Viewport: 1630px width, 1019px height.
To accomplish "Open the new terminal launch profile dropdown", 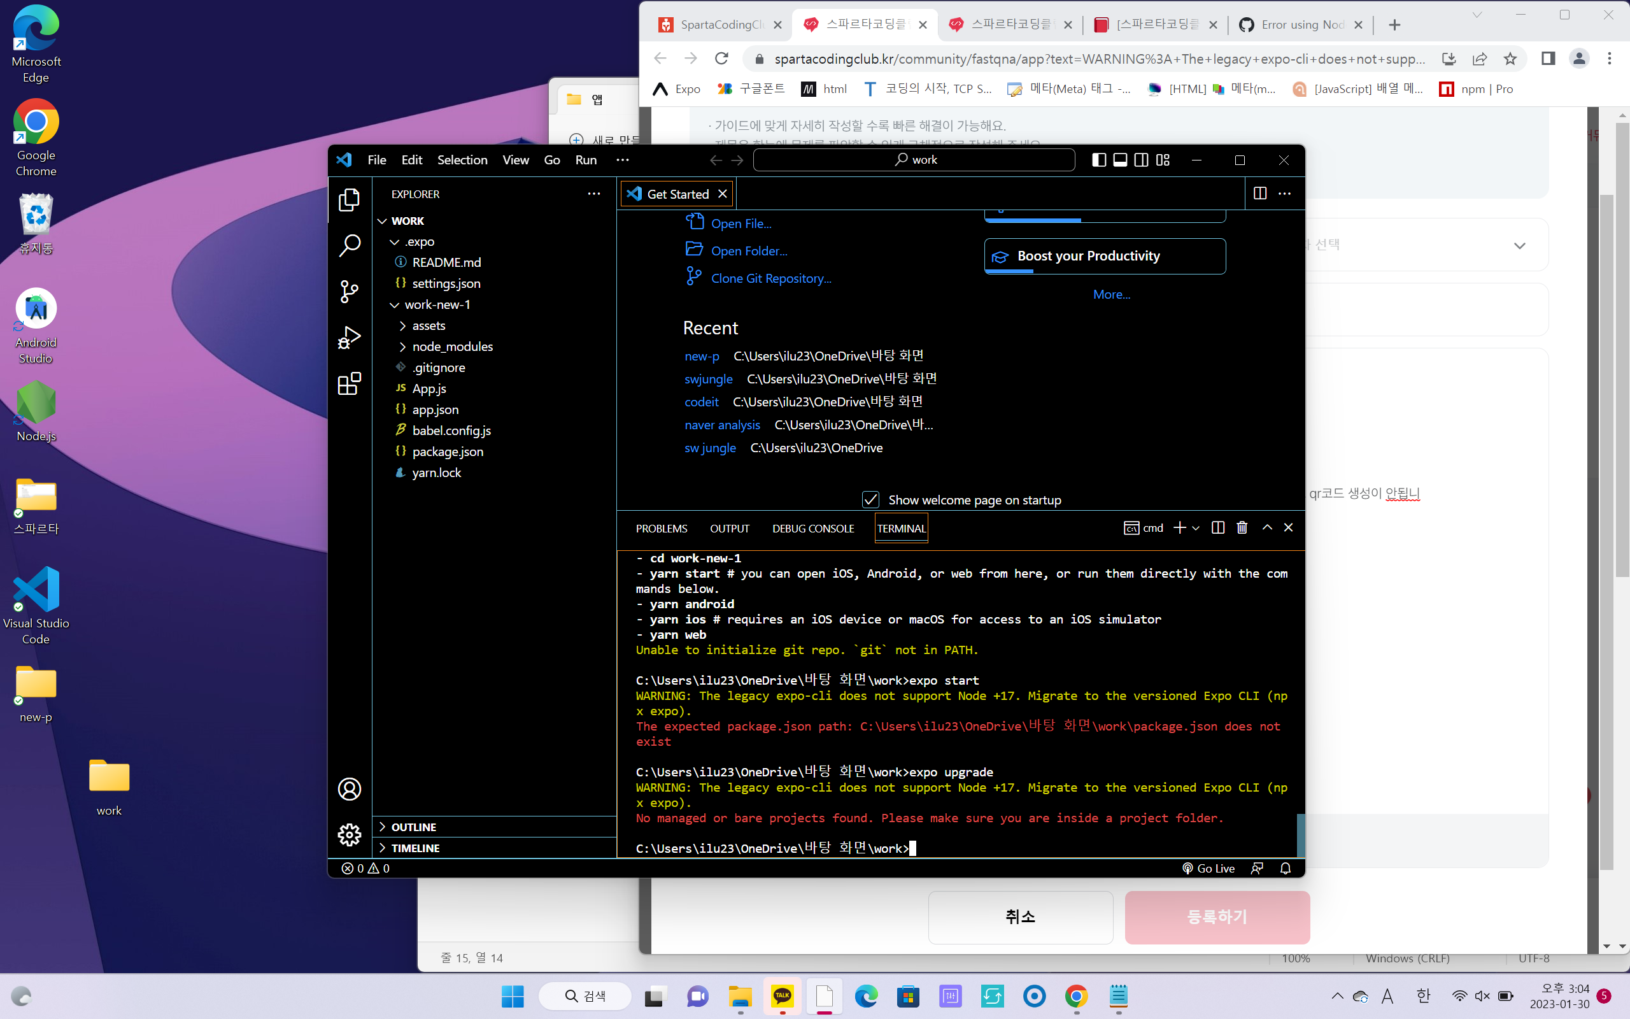I will (1196, 528).
